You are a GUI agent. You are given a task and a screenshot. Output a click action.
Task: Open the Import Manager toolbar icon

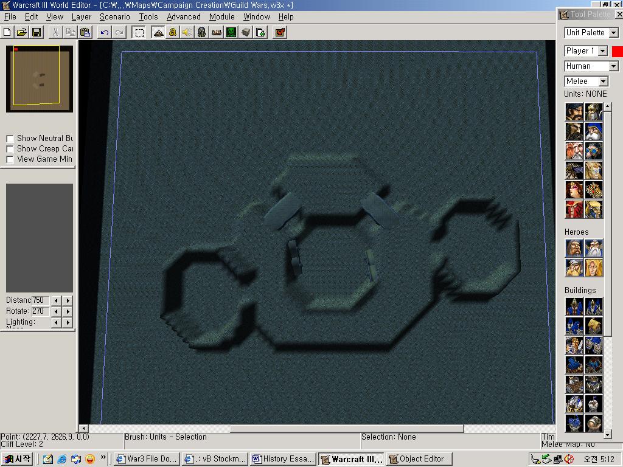coord(260,32)
